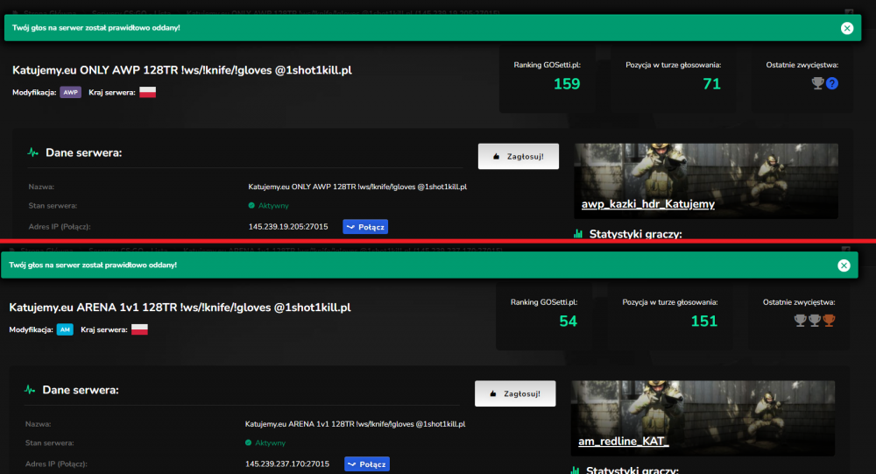Image resolution: width=876 pixels, height=474 pixels.
Task: Click voting position value 151
Action: [x=704, y=321]
